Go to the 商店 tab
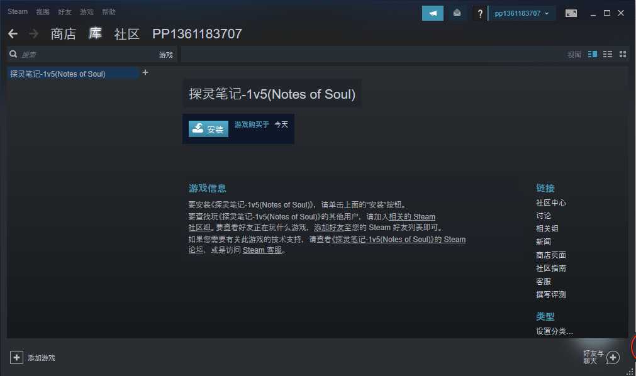Viewport: 636px width, 376px height. (x=64, y=34)
